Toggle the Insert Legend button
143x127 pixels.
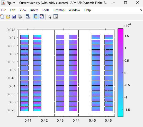(x=42, y=17)
